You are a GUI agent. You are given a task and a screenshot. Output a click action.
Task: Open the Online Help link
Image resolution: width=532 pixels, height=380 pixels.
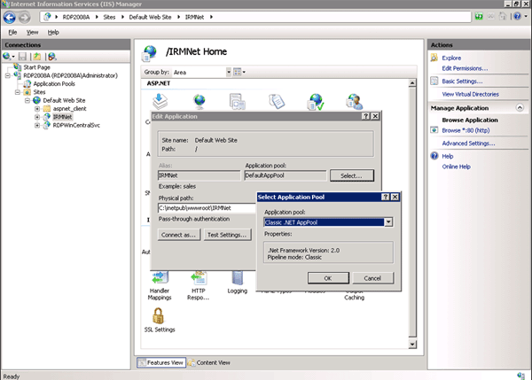[456, 167]
